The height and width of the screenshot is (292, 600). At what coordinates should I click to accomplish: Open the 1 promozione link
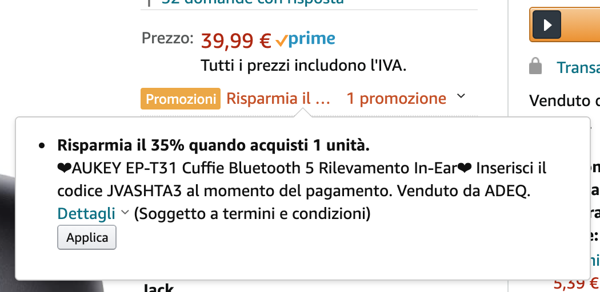click(396, 99)
